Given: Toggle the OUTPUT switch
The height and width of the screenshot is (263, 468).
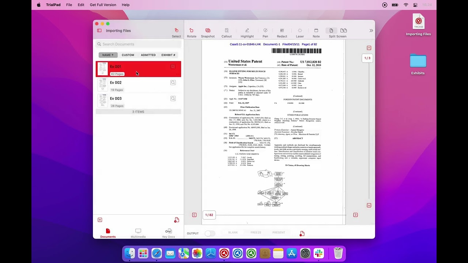Looking at the screenshot, I should coord(210,233).
